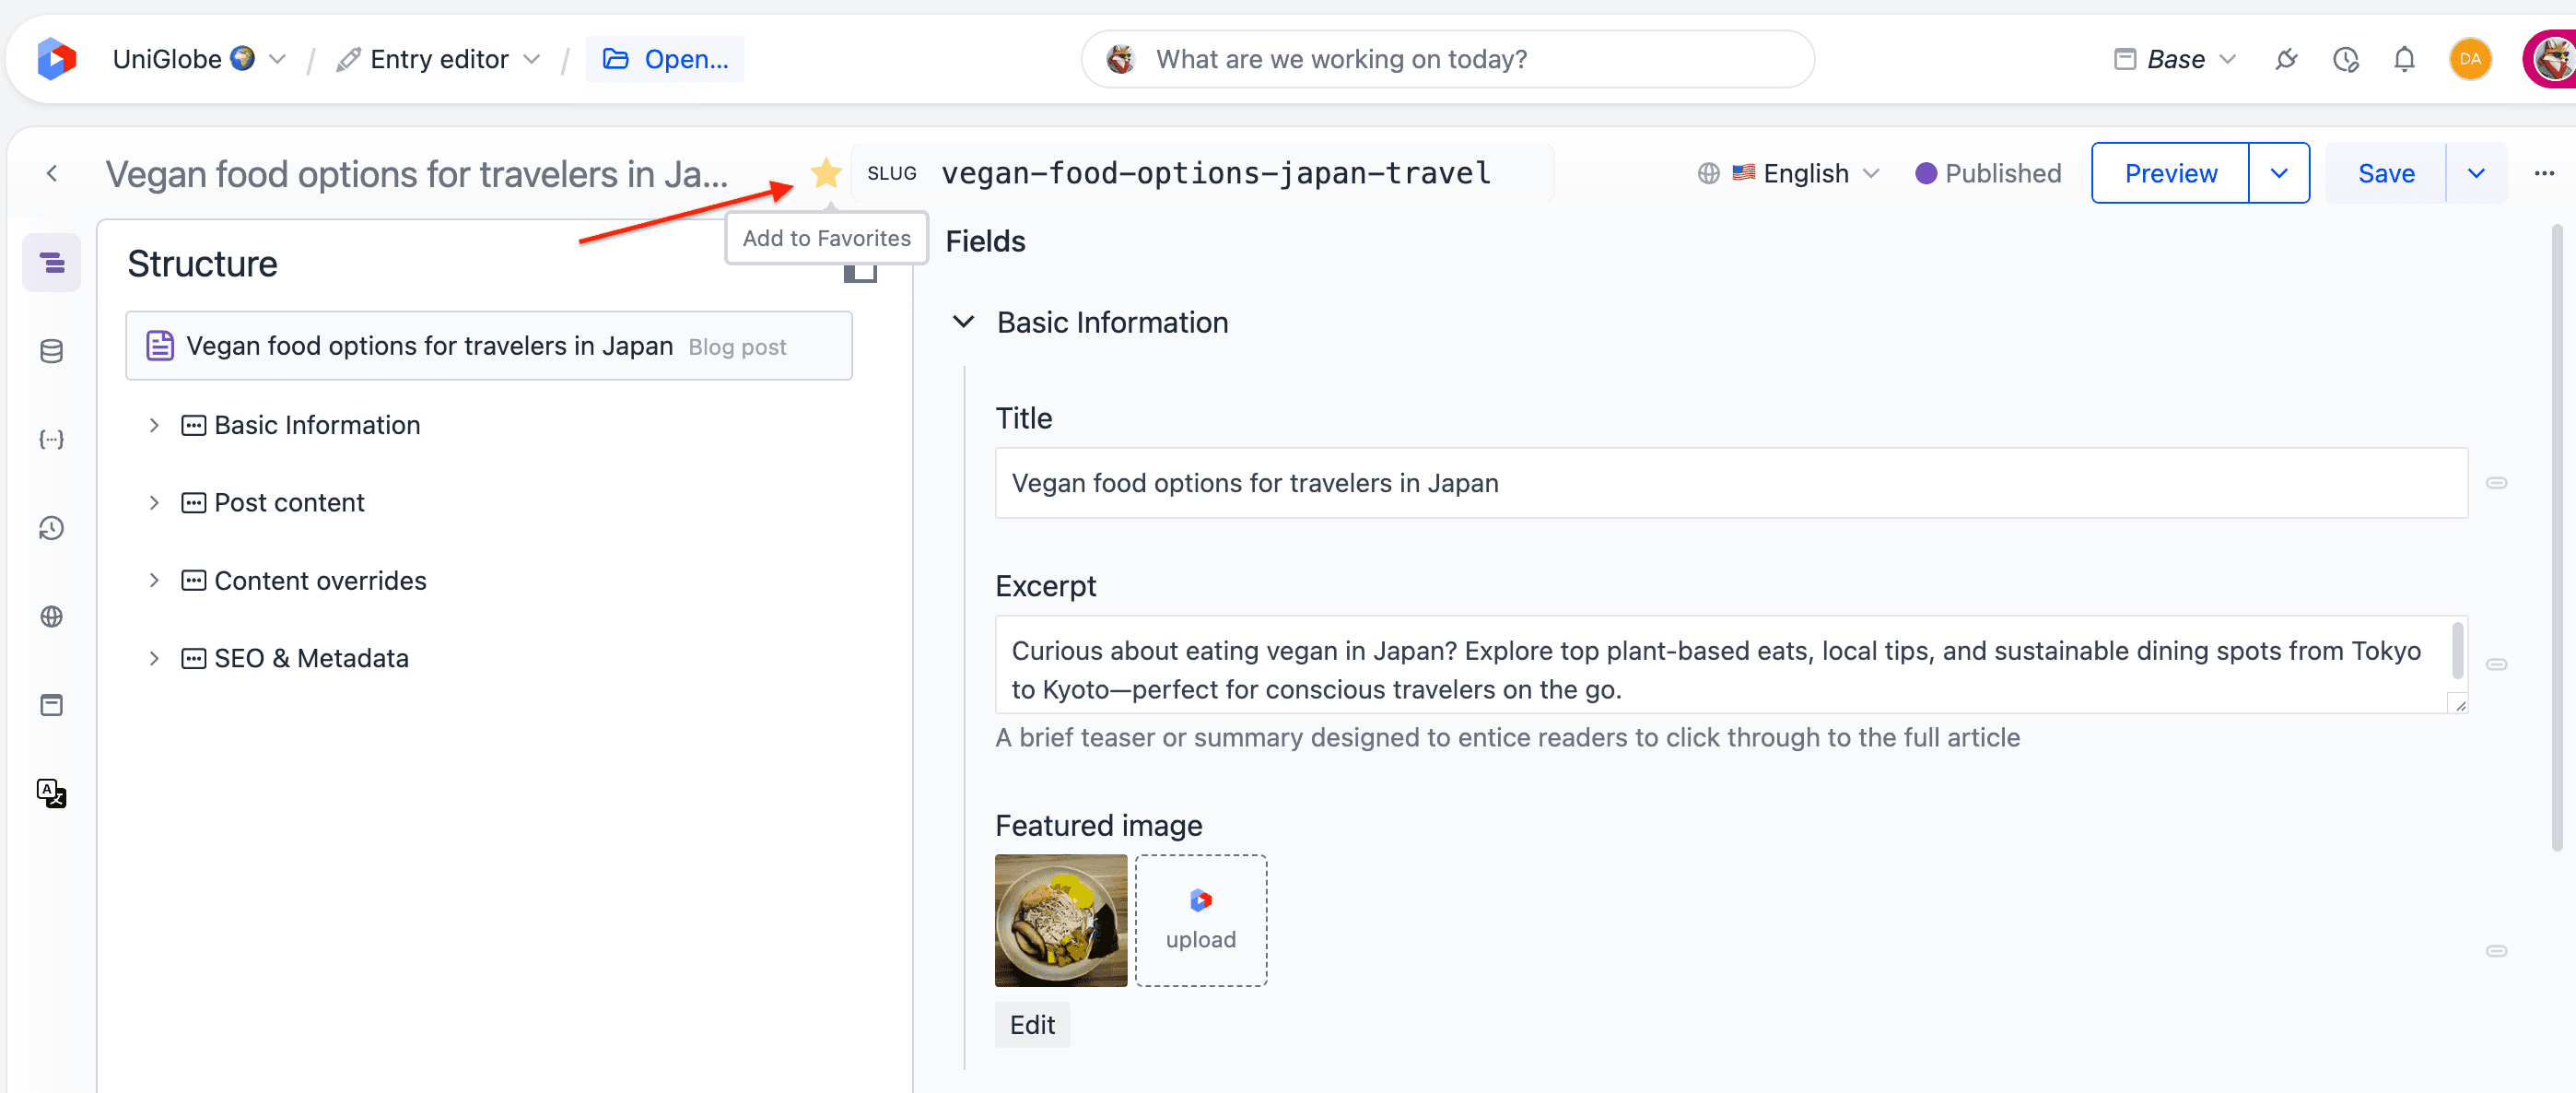Select the root Blog post entry node
Screen dimensions: 2576x1093
pyautogui.click(x=488, y=346)
